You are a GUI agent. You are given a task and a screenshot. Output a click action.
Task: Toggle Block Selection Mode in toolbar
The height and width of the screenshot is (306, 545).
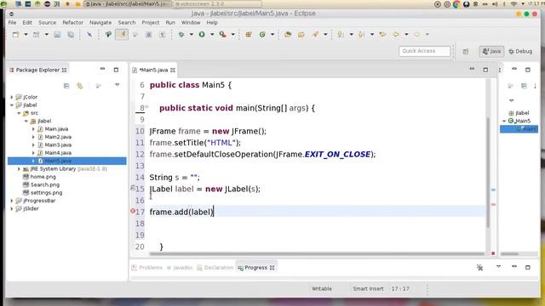(x=148, y=34)
